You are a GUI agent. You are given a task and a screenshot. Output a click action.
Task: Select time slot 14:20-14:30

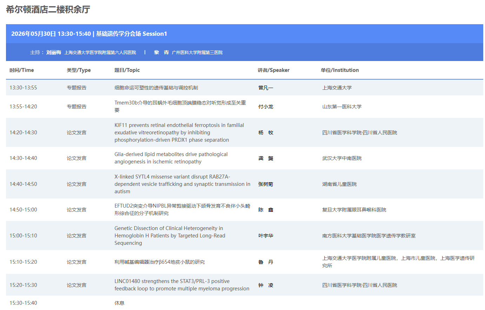pos(23,133)
